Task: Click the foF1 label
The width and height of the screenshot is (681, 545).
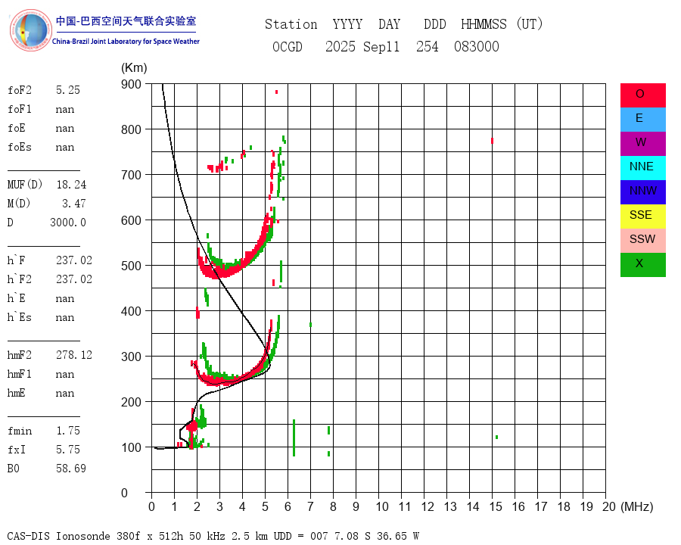Action: tap(20, 109)
